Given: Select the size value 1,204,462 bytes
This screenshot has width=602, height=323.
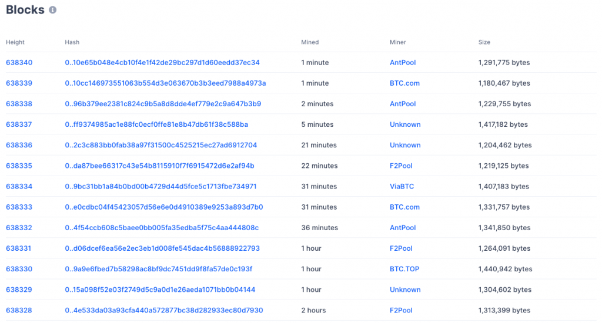Looking at the screenshot, I should [505, 146].
